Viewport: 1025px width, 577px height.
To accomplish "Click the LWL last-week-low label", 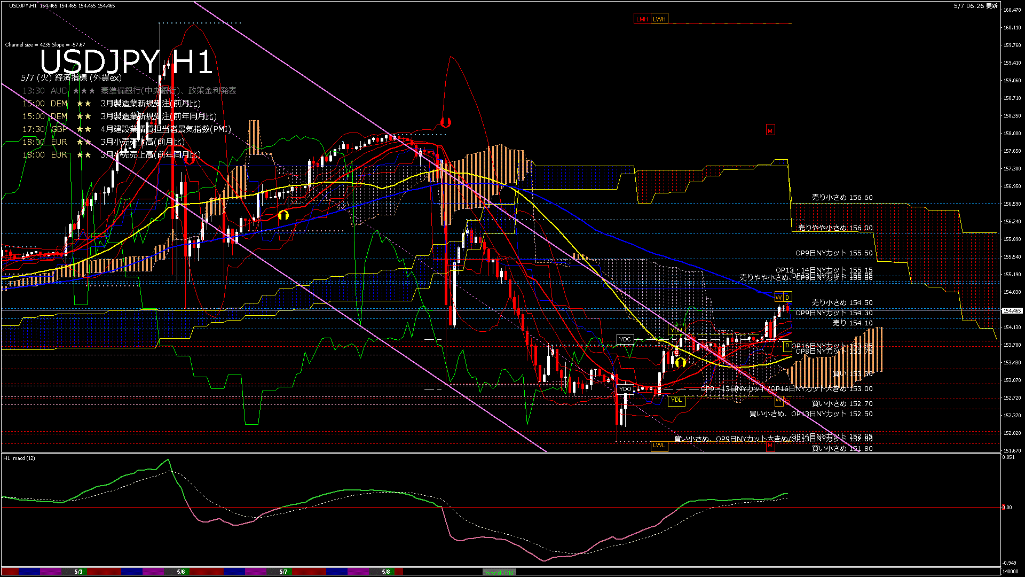I will [x=659, y=445].
